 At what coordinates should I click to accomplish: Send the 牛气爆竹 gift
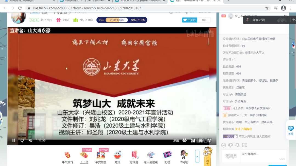[67, 155]
